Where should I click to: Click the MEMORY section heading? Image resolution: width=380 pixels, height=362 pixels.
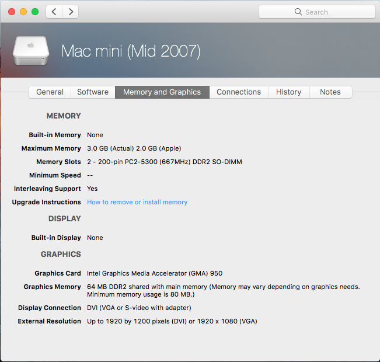coord(64,116)
